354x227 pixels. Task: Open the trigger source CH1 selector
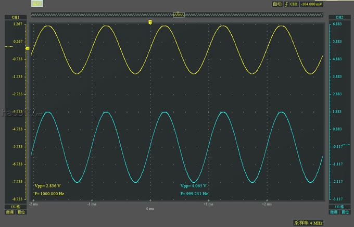(x=294, y=4)
